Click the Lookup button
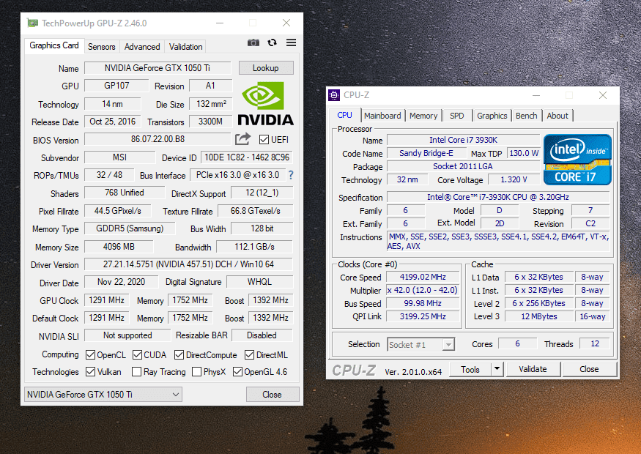The image size is (641, 454). click(266, 68)
